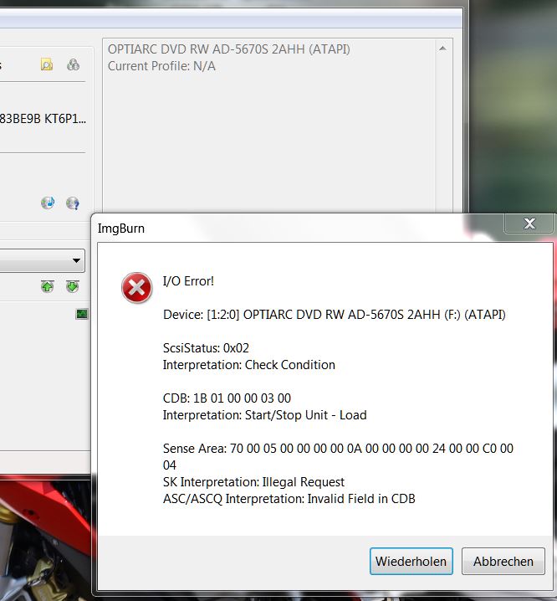Click the colored discs icon beside browse
The width and height of the screenshot is (557, 601).
click(73, 64)
